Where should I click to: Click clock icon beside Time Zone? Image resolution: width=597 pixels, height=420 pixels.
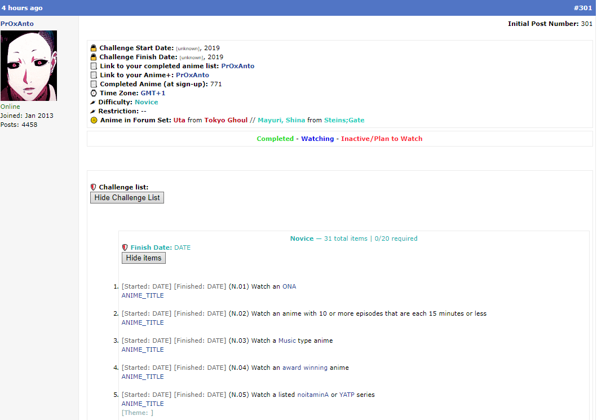94,93
